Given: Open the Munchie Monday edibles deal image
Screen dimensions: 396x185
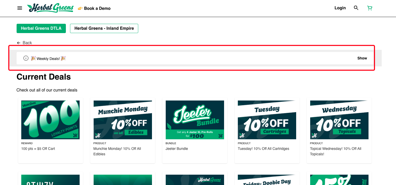Looking at the screenshot, I should (123, 120).
